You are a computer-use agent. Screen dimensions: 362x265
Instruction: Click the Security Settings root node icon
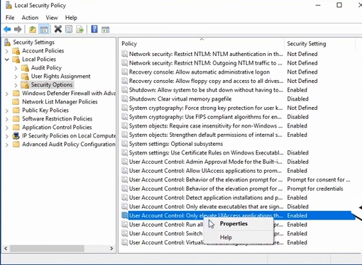8,43
